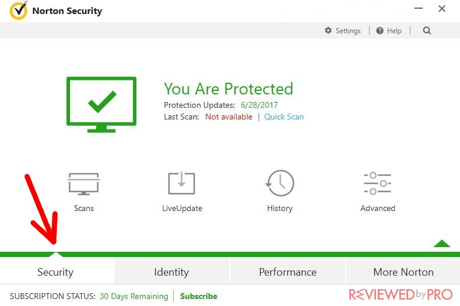Collapse panel using green triangle arrow
Viewport: 460px width, 306px height.
pyautogui.click(x=442, y=244)
